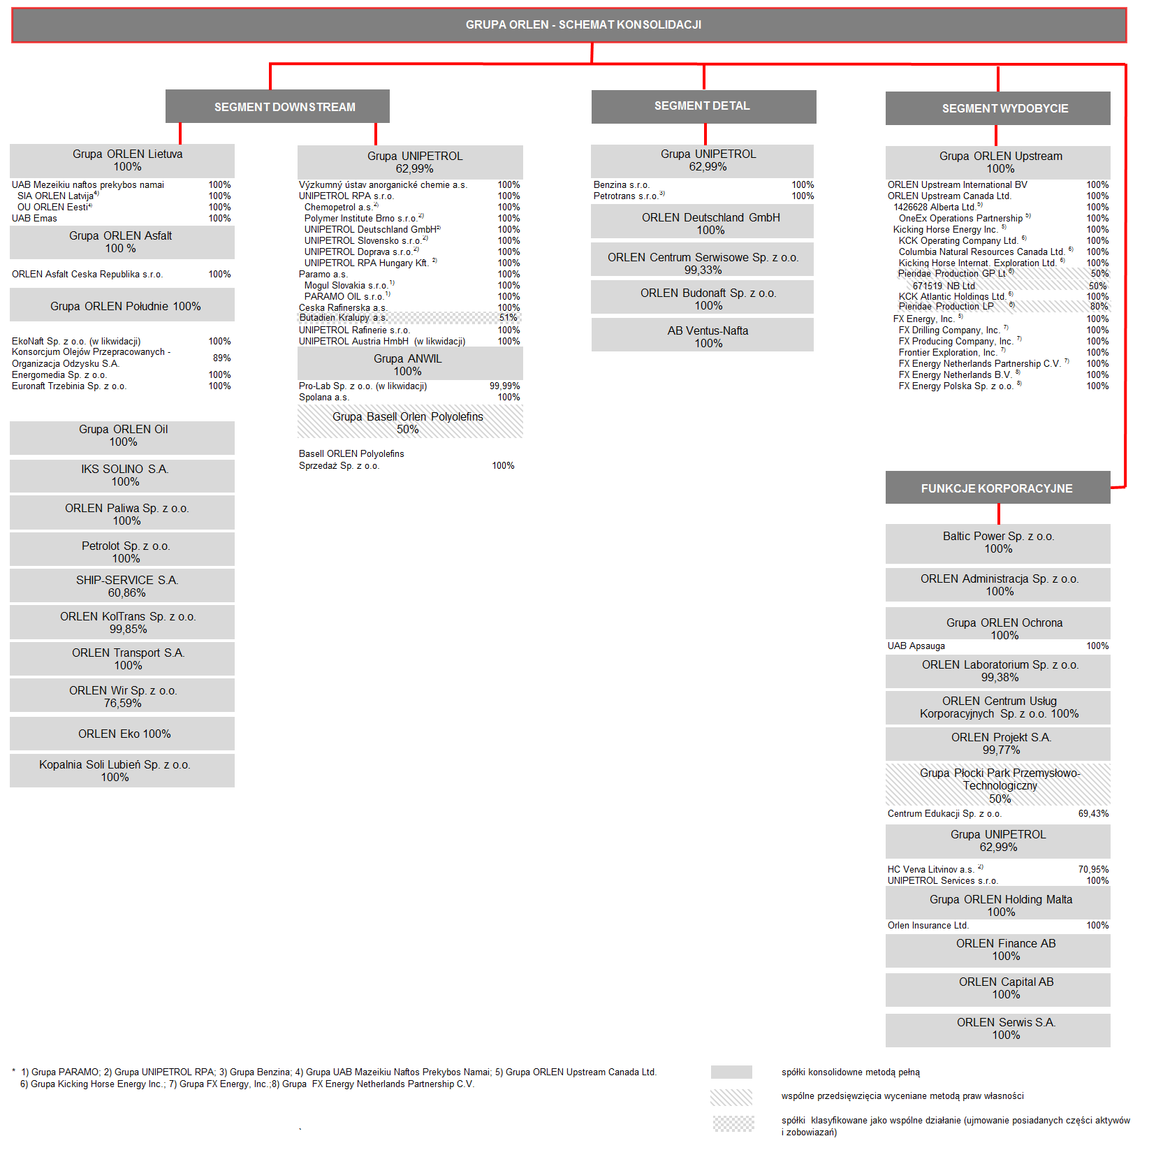Screen dimensions: 1156x1150
Task: Select Grupa Płocki Park Przemysłowo-Technologiczny box
Action: (x=997, y=785)
